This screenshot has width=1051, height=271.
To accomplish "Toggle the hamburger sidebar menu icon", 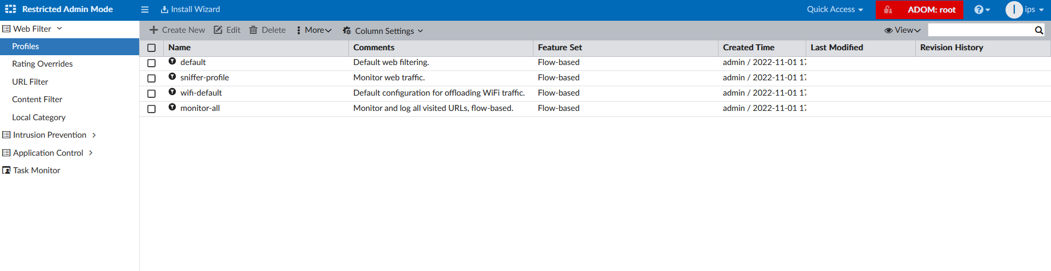I will pyautogui.click(x=145, y=9).
